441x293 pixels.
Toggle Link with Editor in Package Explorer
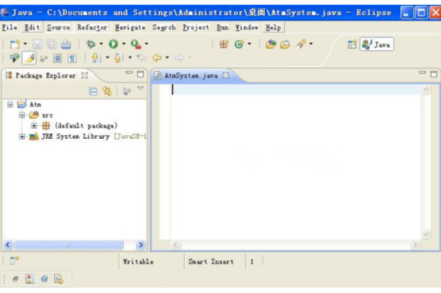point(107,91)
